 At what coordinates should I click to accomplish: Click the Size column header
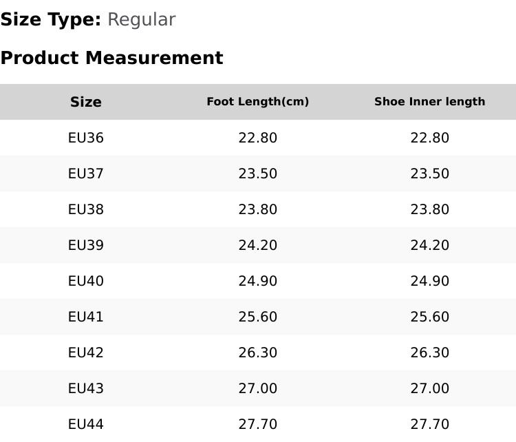86,102
